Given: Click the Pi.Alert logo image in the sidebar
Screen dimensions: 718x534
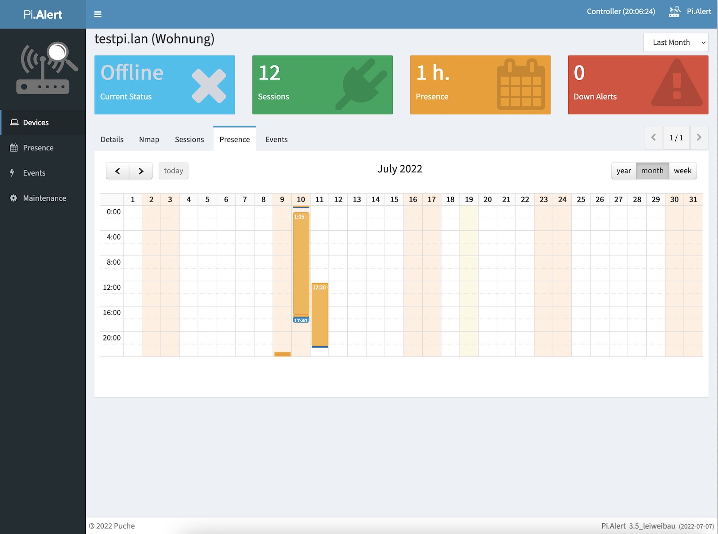Looking at the screenshot, I should (43, 67).
